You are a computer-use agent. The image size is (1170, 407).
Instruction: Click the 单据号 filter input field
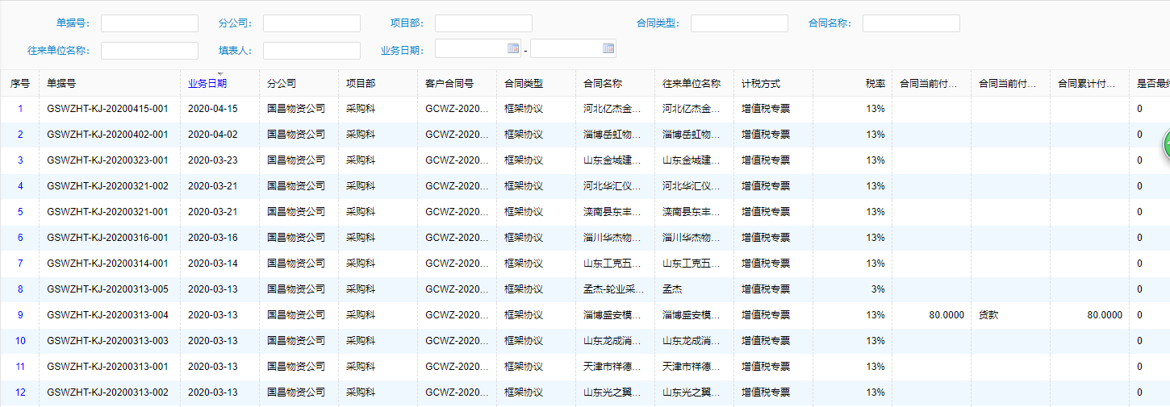click(x=149, y=23)
